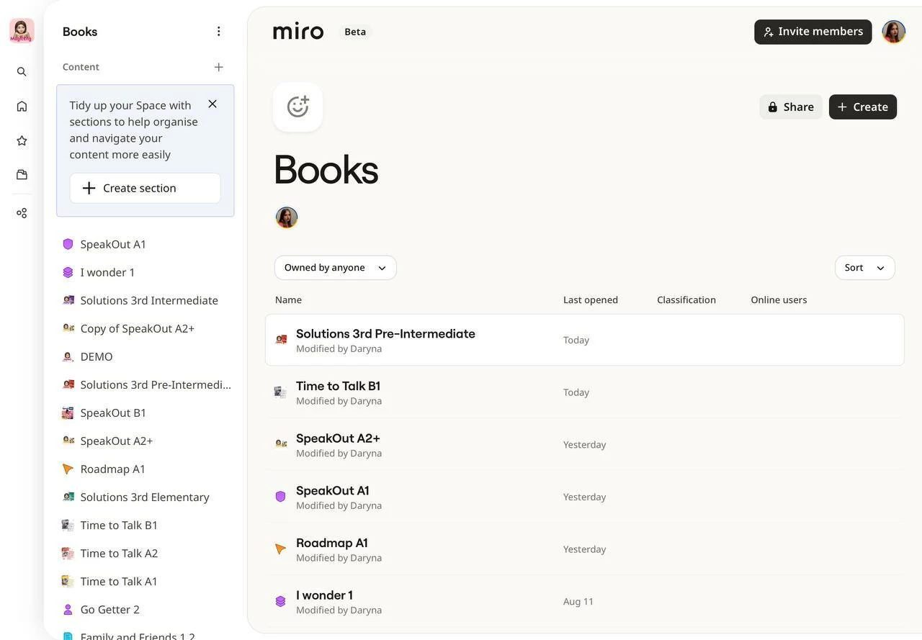Click the Beta badge next to miro
This screenshot has height=640, width=922.
355,32
